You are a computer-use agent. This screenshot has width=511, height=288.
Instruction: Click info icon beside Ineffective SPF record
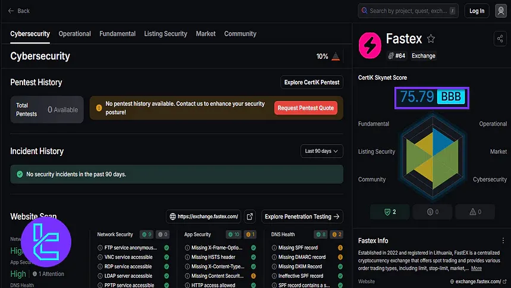pyautogui.click(x=274, y=276)
